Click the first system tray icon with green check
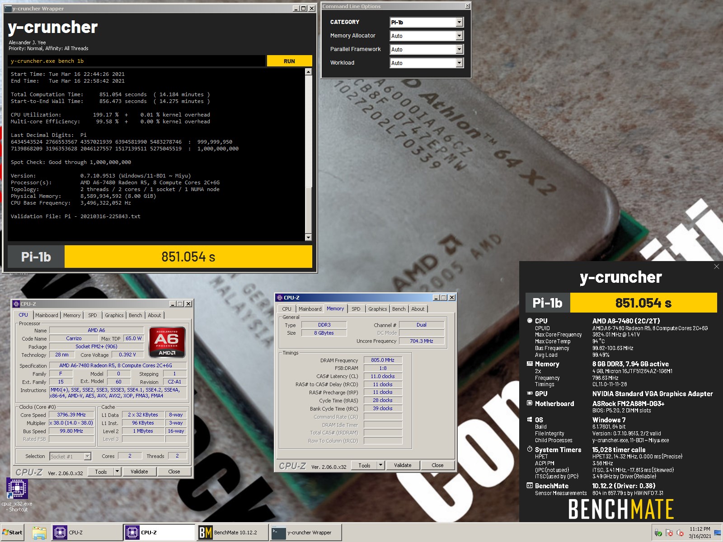The width and height of the screenshot is (723, 542). click(x=658, y=533)
